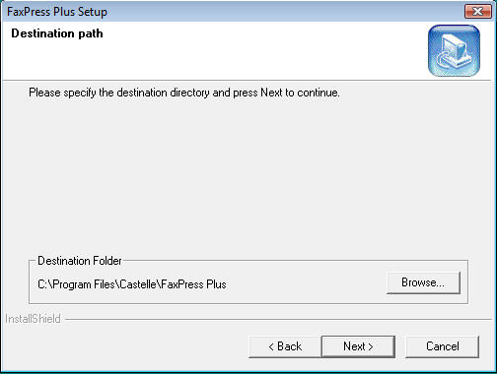
Task: Click the word Next in the instructions
Action: click(x=271, y=93)
